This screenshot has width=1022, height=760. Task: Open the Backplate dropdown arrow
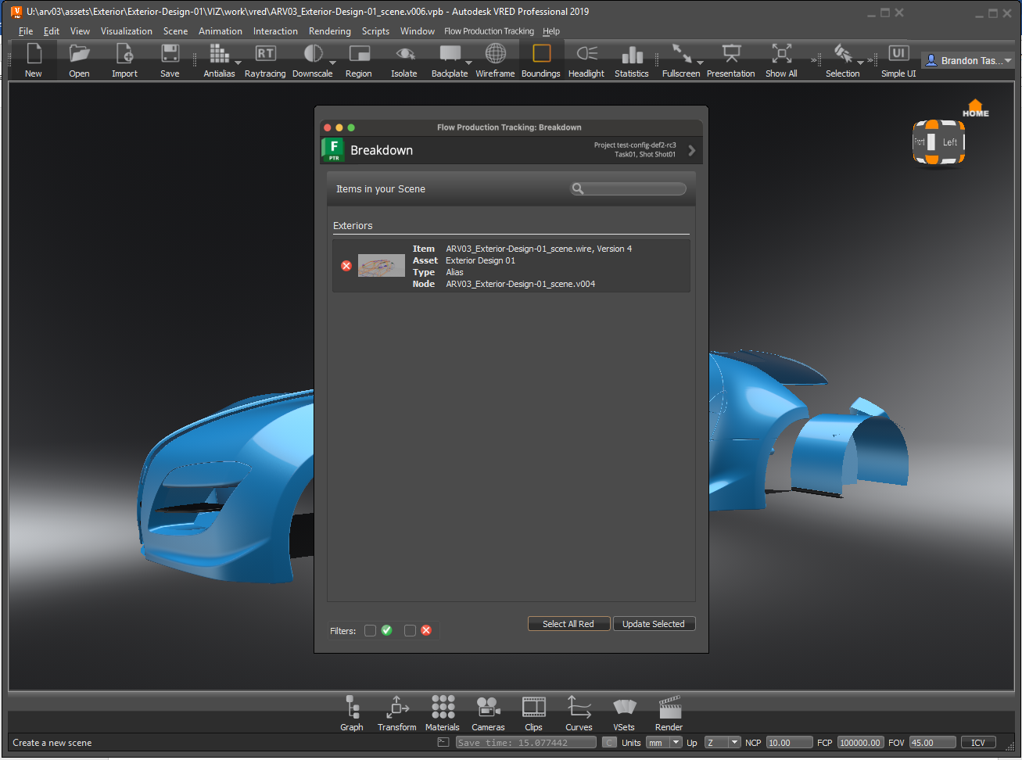click(468, 63)
